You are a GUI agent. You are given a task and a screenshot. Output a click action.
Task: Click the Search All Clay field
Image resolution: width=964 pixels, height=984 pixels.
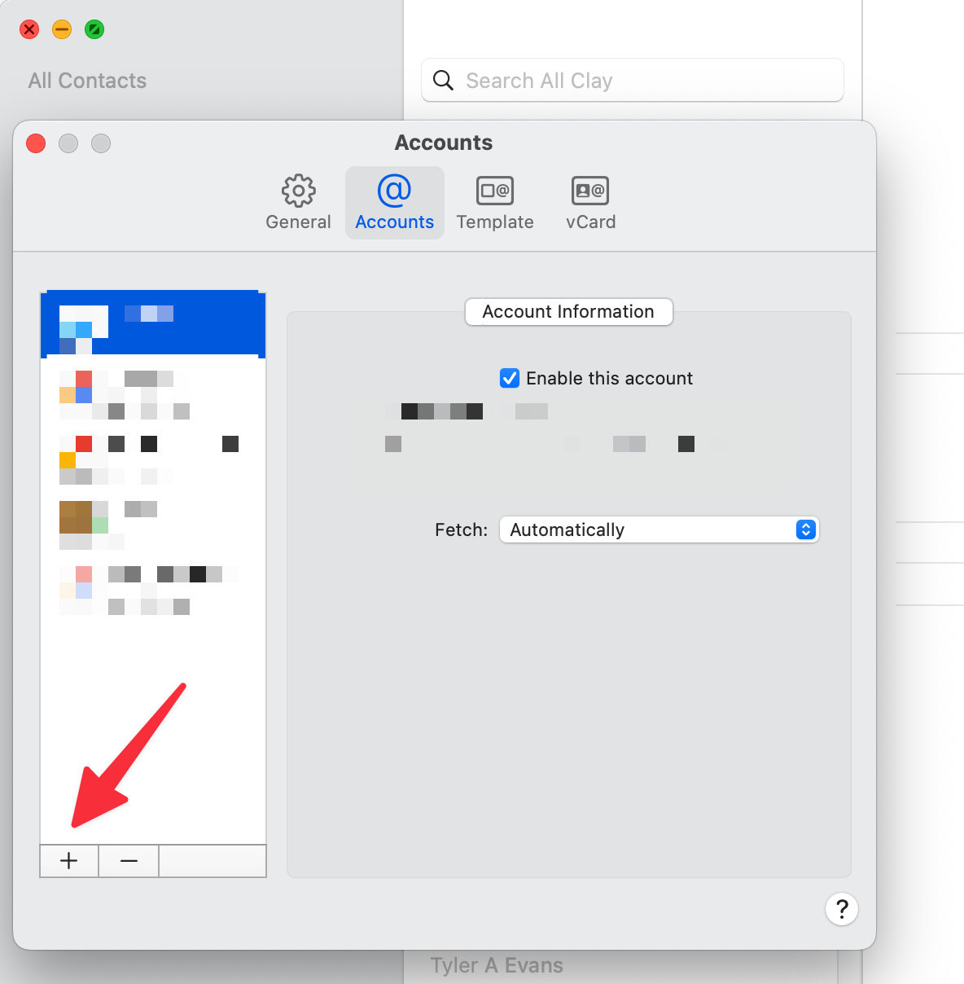(643, 81)
